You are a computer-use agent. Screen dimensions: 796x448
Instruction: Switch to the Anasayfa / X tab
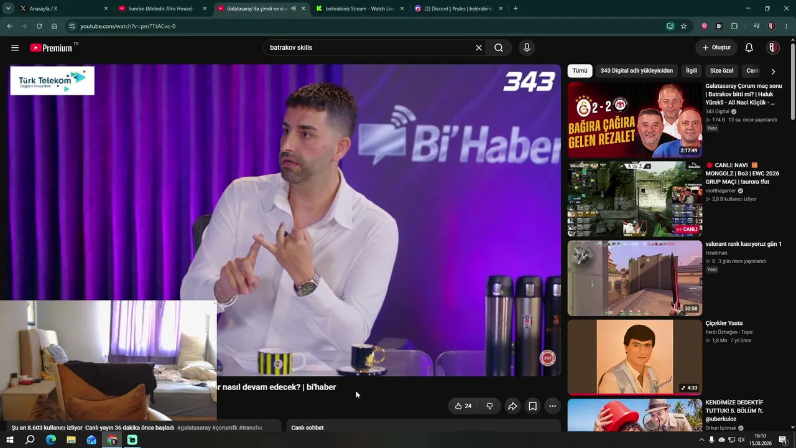61,9
